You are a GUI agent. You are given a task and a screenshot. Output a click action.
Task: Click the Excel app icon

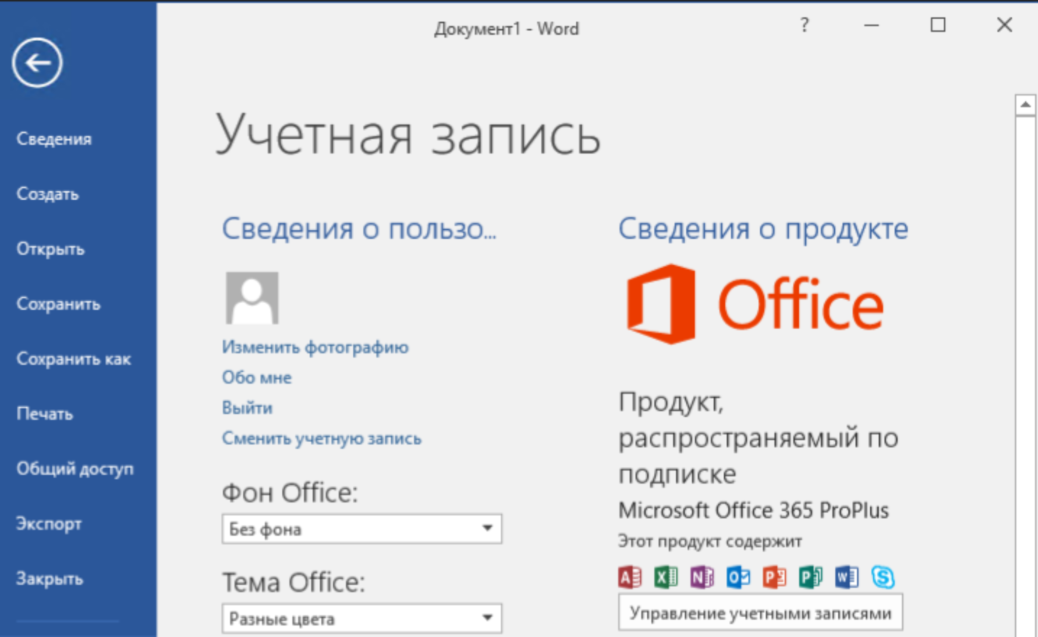pyautogui.click(x=666, y=577)
